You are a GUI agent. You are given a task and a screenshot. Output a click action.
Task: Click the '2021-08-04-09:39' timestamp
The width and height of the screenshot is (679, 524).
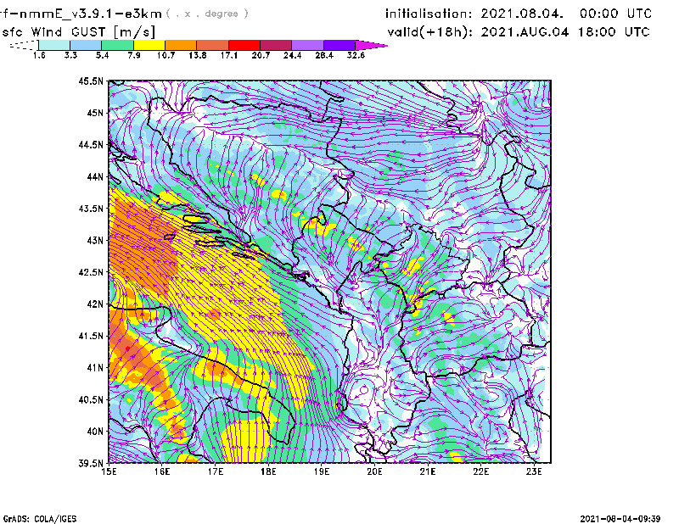[620, 519]
